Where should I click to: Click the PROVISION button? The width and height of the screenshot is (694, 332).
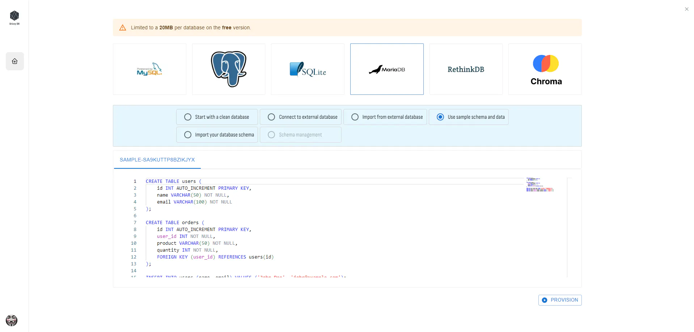pyautogui.click(x=560, y=300)
